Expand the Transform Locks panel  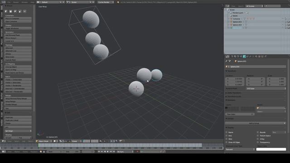233,96
